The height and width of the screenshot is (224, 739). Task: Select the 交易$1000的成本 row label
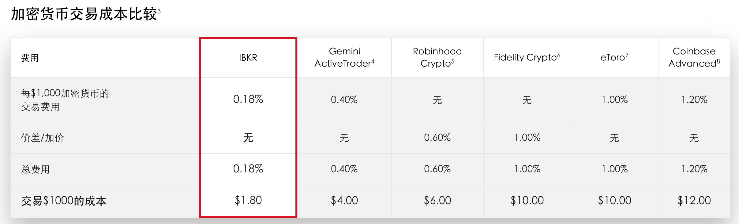click(x=64, y=201)
